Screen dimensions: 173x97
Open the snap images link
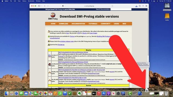(x=93, y=33)
